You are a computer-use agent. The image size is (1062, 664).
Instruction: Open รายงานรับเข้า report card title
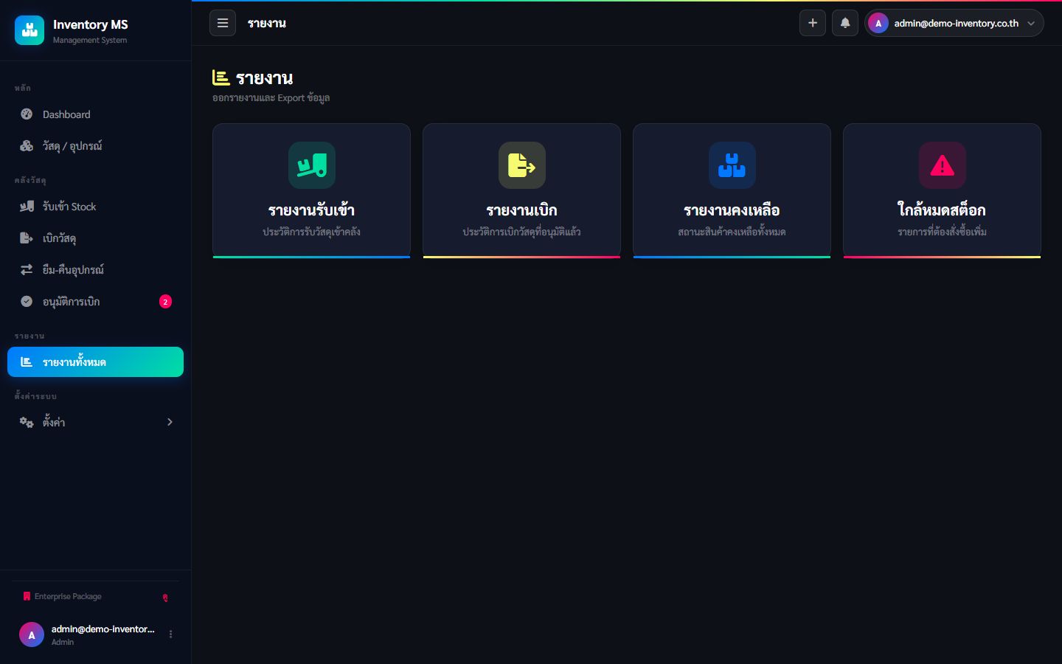click(311, 210)
